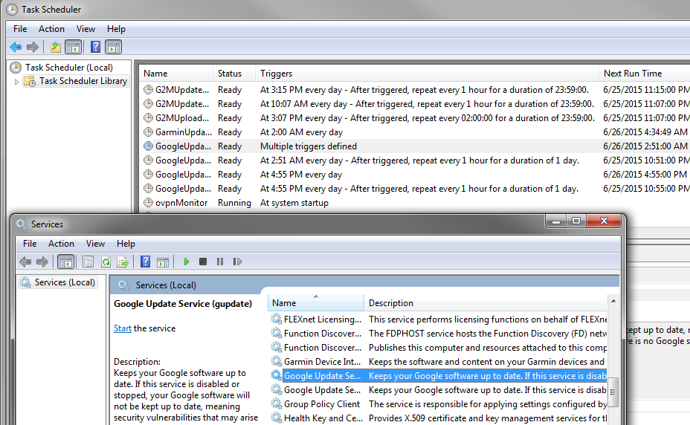Click Services list scrollbar up arrow

tap(613, 301)
